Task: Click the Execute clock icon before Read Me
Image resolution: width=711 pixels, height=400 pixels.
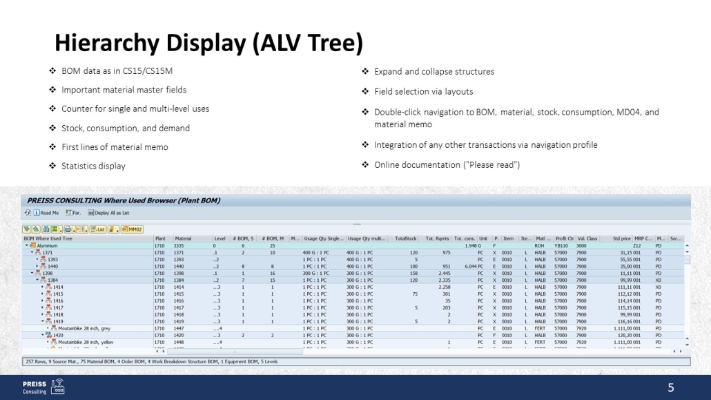Action: tap(28, 213)
